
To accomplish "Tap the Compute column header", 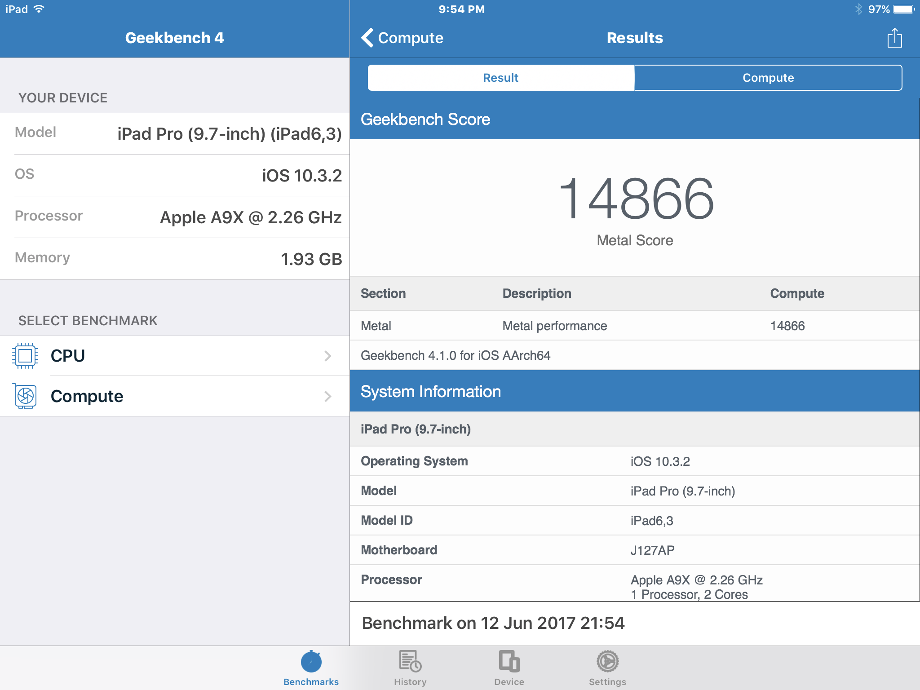I will (x=797, y=293).
